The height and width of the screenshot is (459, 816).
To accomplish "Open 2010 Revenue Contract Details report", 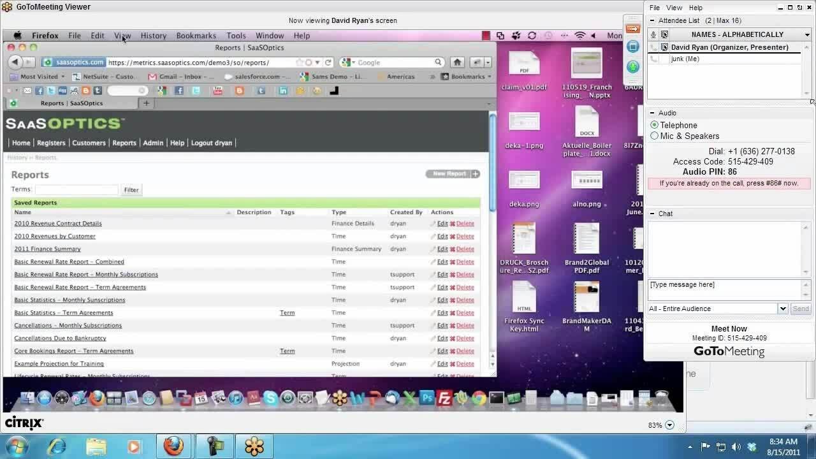I will point(58,224).
